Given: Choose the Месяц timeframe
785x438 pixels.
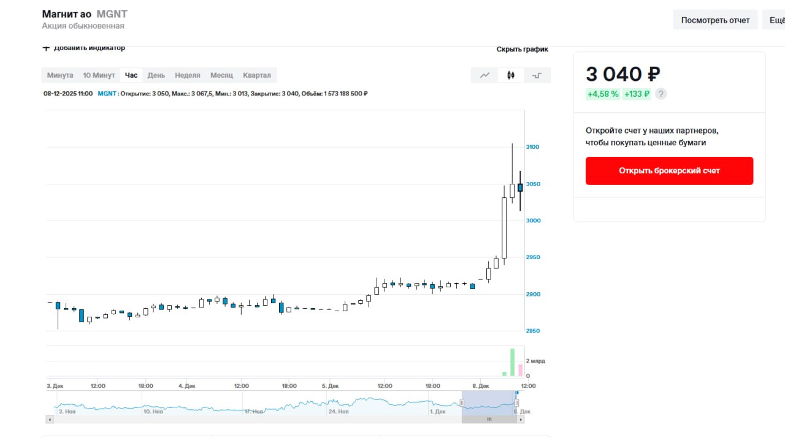Looking at the screenshot, I should 221,75.
